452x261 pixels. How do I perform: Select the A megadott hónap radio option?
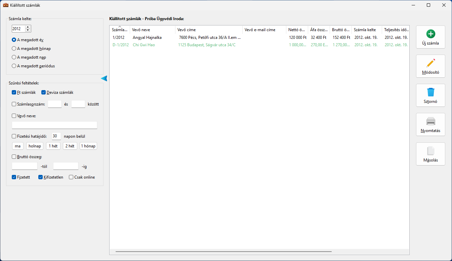tap(14, 49)
